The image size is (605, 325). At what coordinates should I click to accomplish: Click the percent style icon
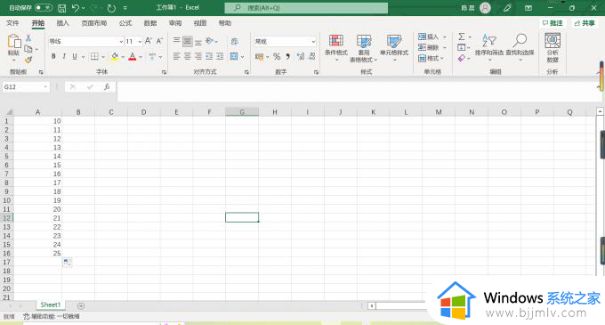coord(277,57)
